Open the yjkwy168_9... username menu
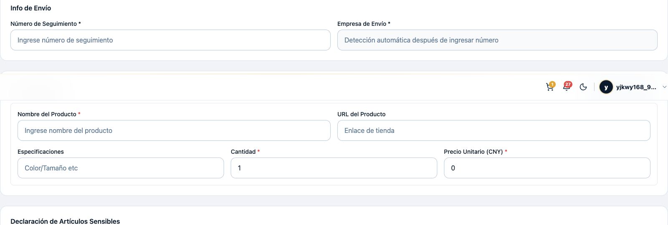Viewport: 668px width, 225px height. (x=636, y=87)
